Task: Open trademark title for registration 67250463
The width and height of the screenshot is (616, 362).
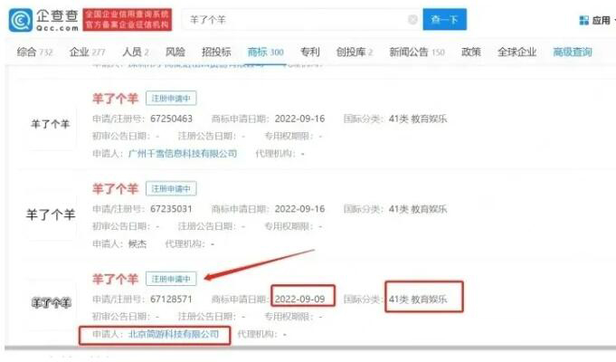Action: pyautogui.click(x=115, y=99)
